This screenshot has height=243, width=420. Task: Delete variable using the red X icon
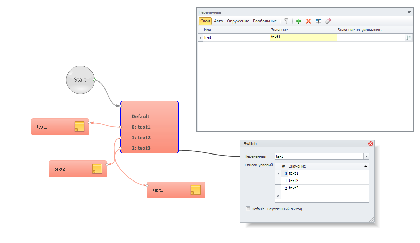point(308,21)
